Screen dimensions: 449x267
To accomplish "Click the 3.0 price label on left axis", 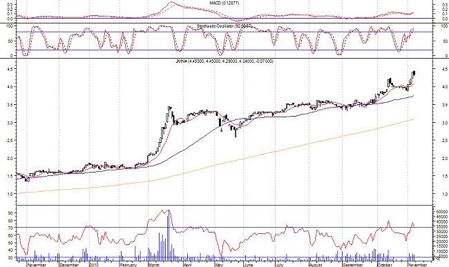I will (x=10, y=123).
